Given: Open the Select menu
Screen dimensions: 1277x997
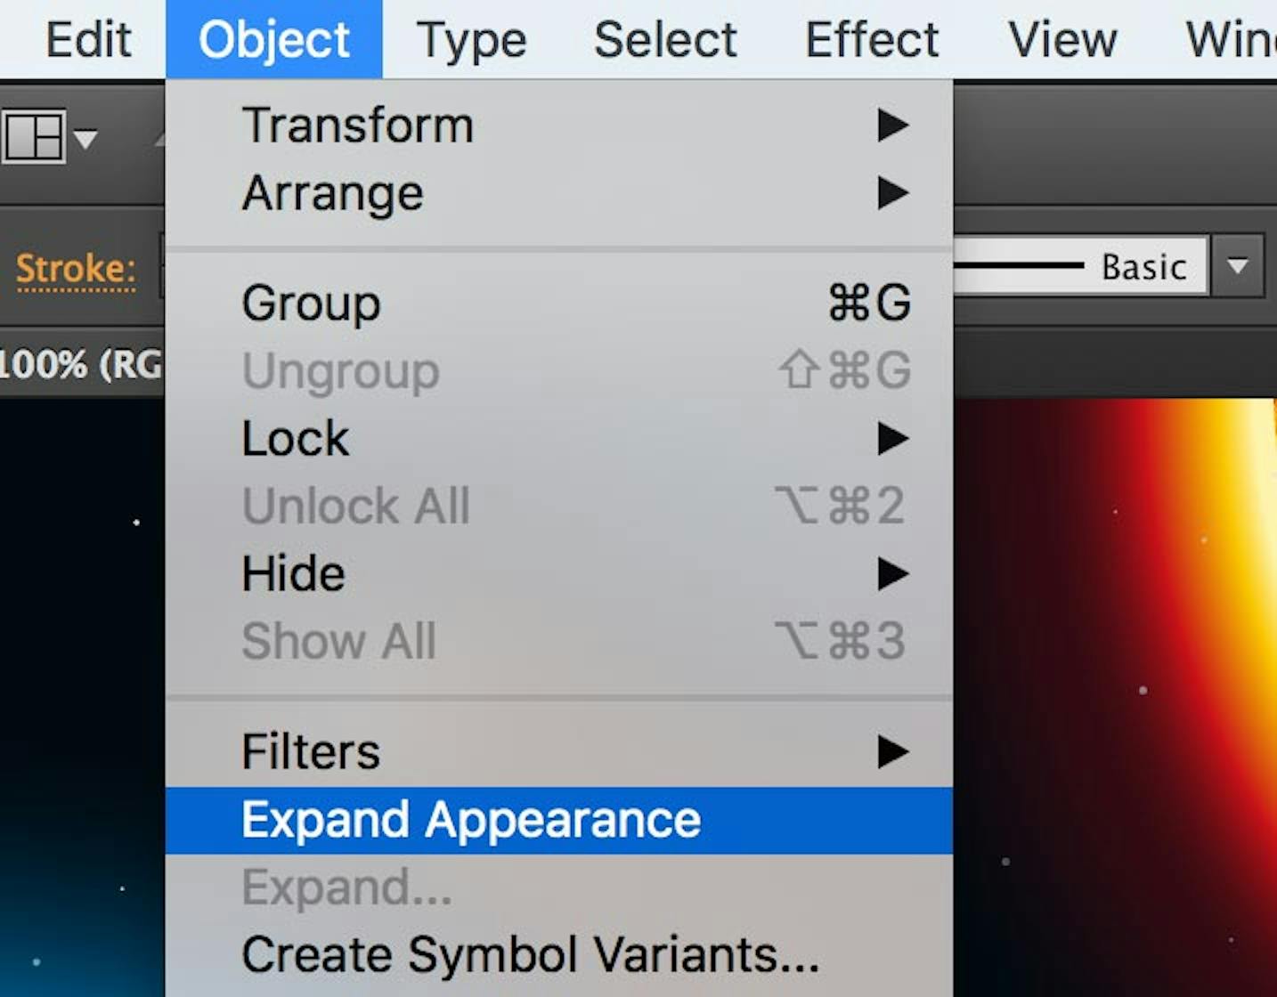Looking at the screenshot, I should click(x=664, y=38).
